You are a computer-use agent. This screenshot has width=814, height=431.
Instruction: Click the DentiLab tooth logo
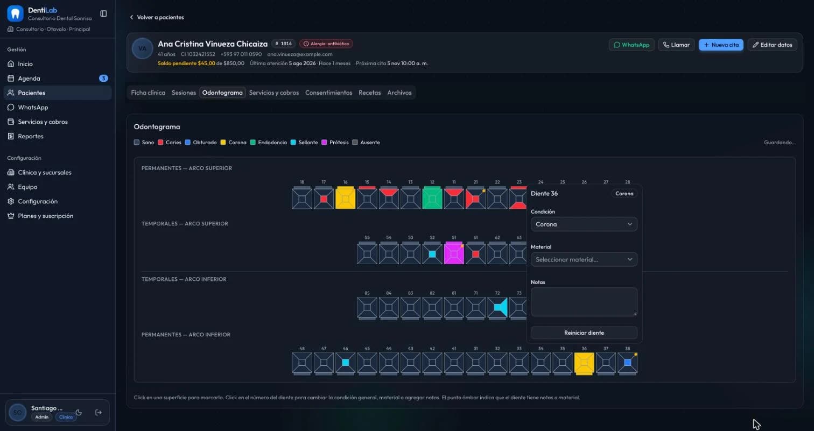pyautogui.click(x=15, y=13)
